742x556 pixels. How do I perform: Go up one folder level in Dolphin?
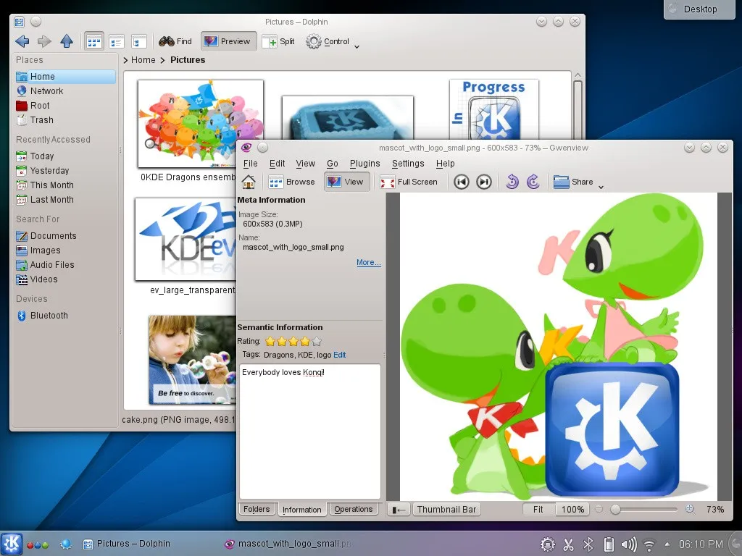click(x=67, y=41)
